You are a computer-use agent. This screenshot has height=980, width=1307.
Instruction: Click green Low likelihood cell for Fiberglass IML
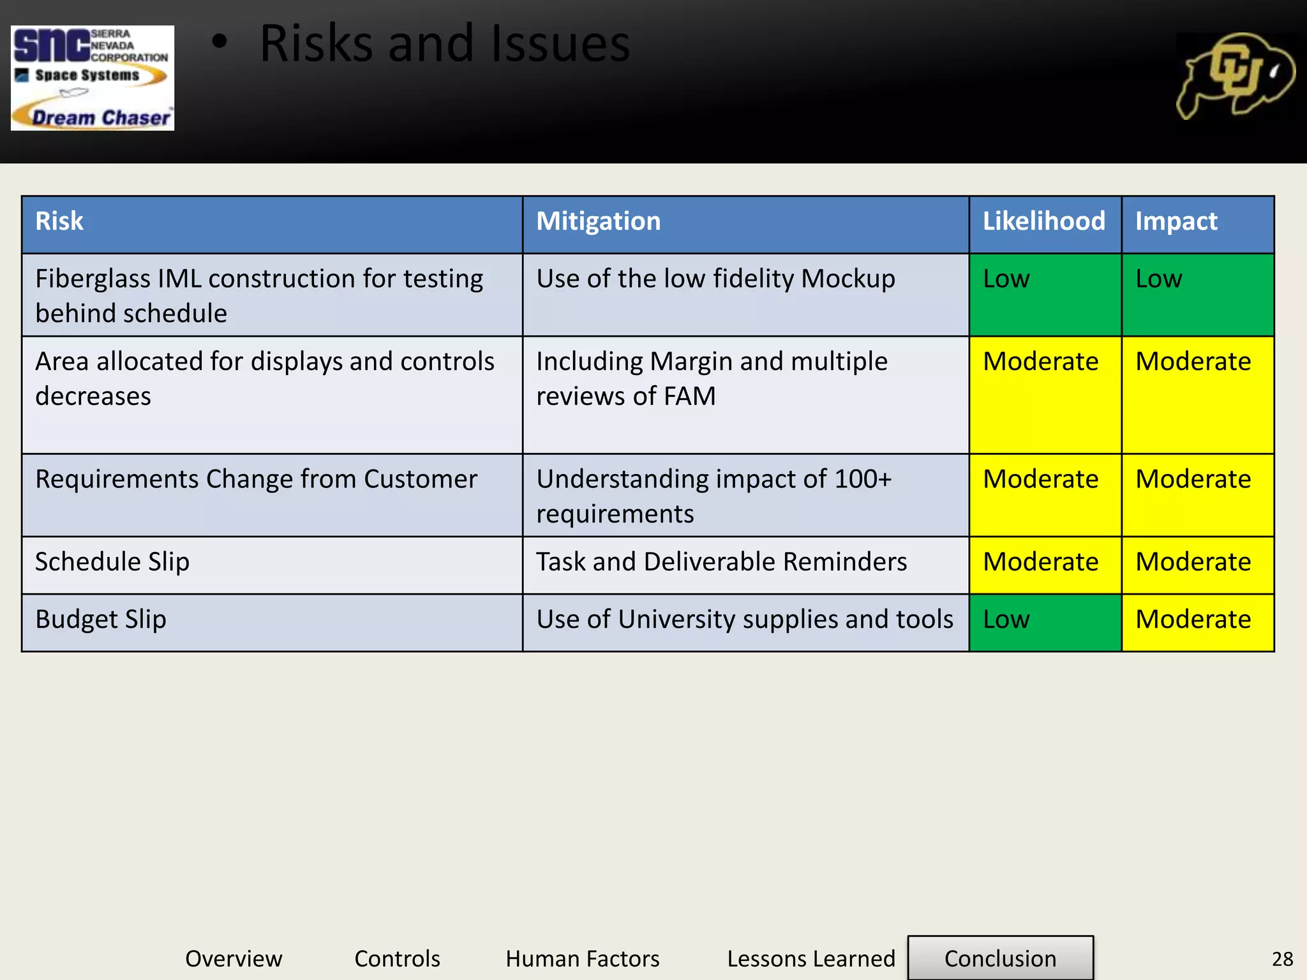[x=1045, y=295]
